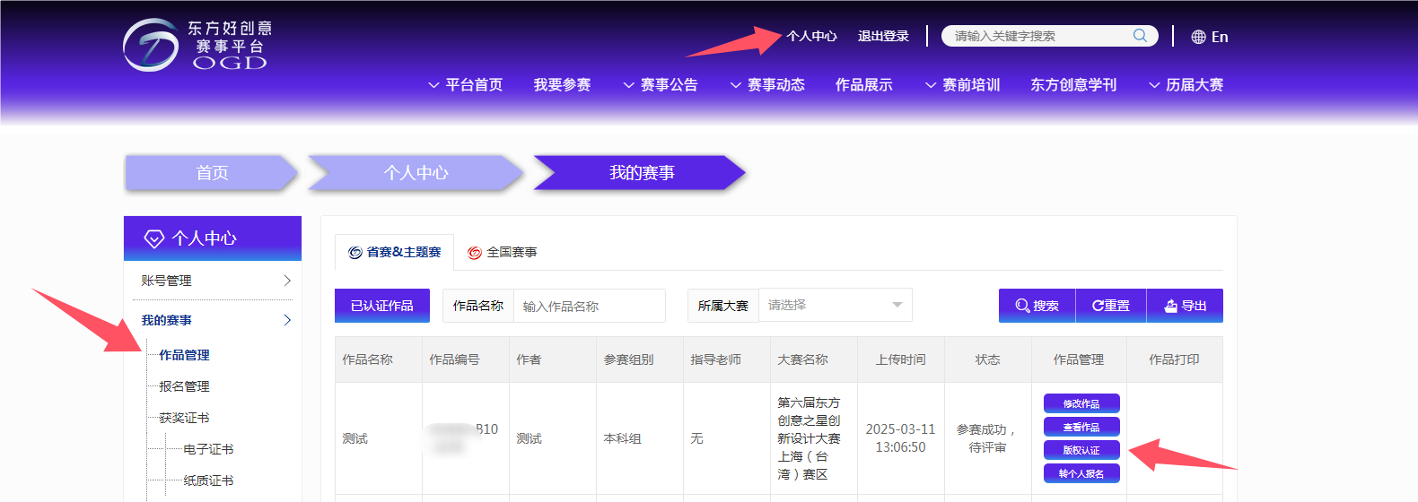The width and height of the screenshot is (1418, 502).
Task: Click the globe language icon
Action: (1198, 37)
